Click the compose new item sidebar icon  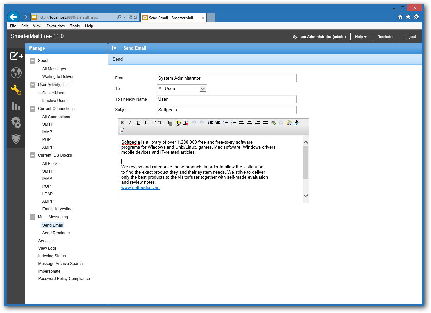16,56
